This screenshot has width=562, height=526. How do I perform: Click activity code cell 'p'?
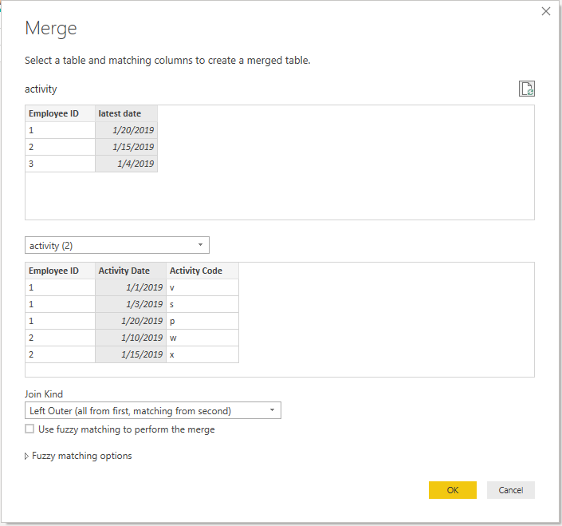click(202, 321)
